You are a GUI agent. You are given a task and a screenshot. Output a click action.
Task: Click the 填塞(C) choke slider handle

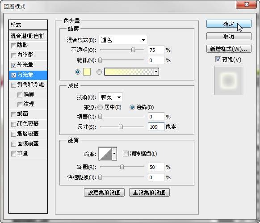coord(100,117)
